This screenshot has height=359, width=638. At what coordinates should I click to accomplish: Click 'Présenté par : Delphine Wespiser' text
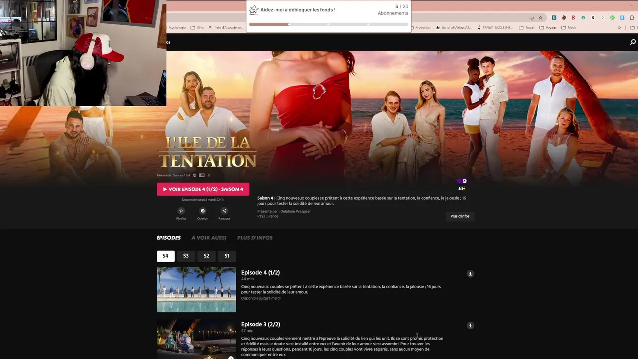tap(284, 211)
